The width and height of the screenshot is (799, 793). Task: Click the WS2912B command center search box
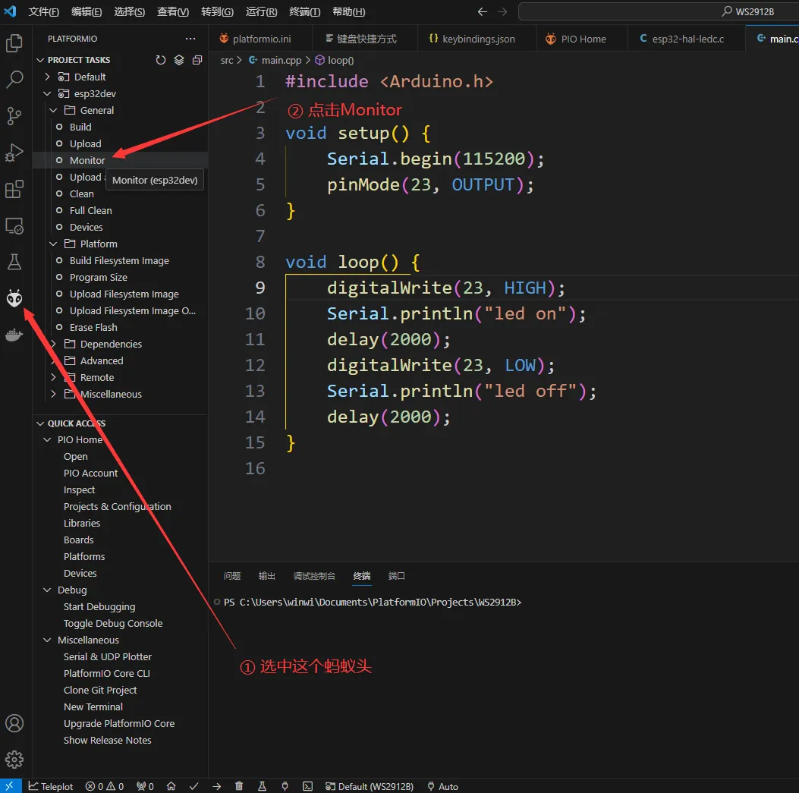pos(659,11)
